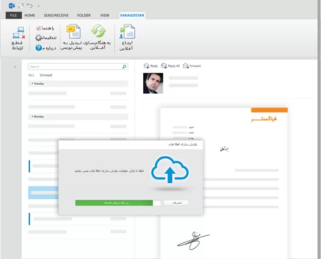This screenshot has width=321, height=259.
Task: Click the sync progress bar in dialog
Action: (117, 203)
